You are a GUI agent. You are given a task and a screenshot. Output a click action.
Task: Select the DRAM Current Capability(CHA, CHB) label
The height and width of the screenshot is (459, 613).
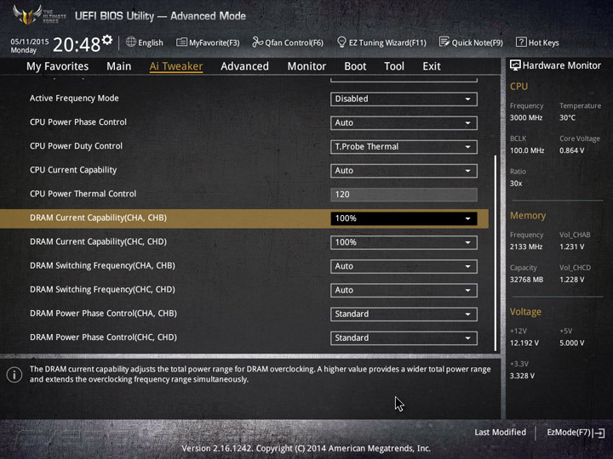[98, 218]
